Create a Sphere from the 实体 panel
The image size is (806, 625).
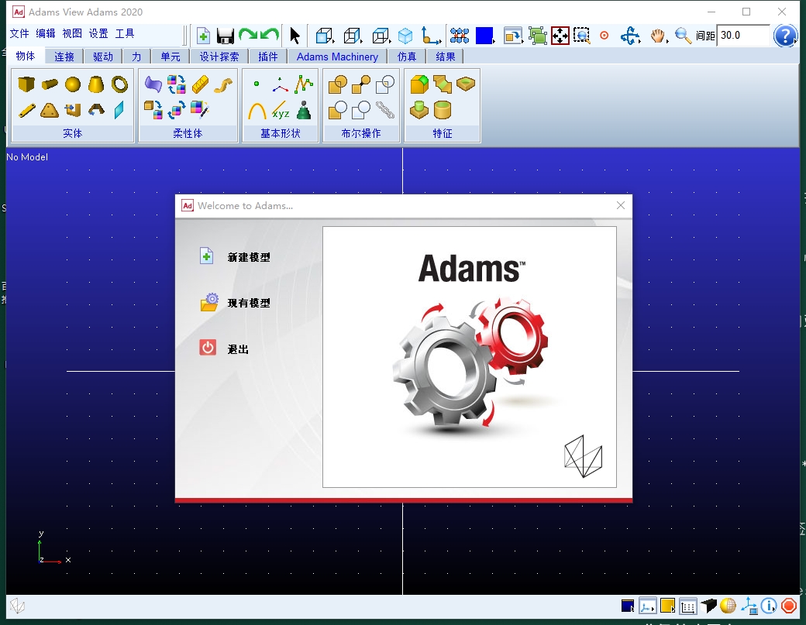click(71, 84)
